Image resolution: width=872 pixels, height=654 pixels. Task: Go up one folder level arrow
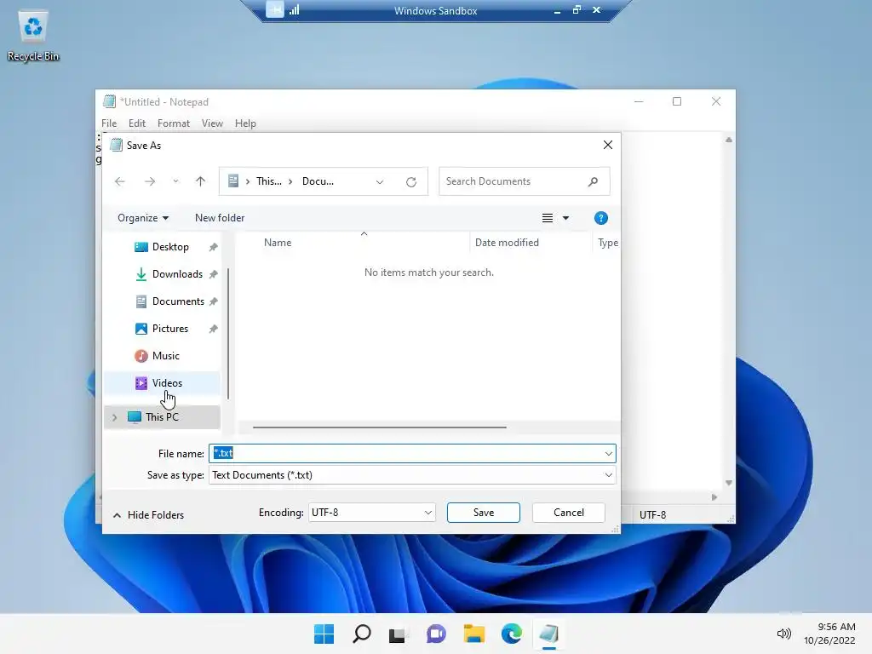click(x=200, y=181)
